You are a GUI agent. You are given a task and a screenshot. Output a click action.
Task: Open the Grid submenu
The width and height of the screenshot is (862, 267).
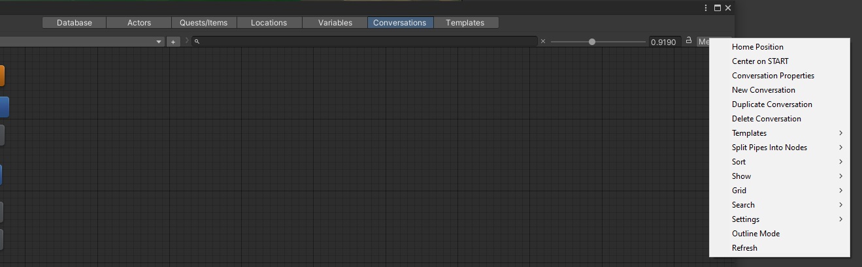point(780,191)
